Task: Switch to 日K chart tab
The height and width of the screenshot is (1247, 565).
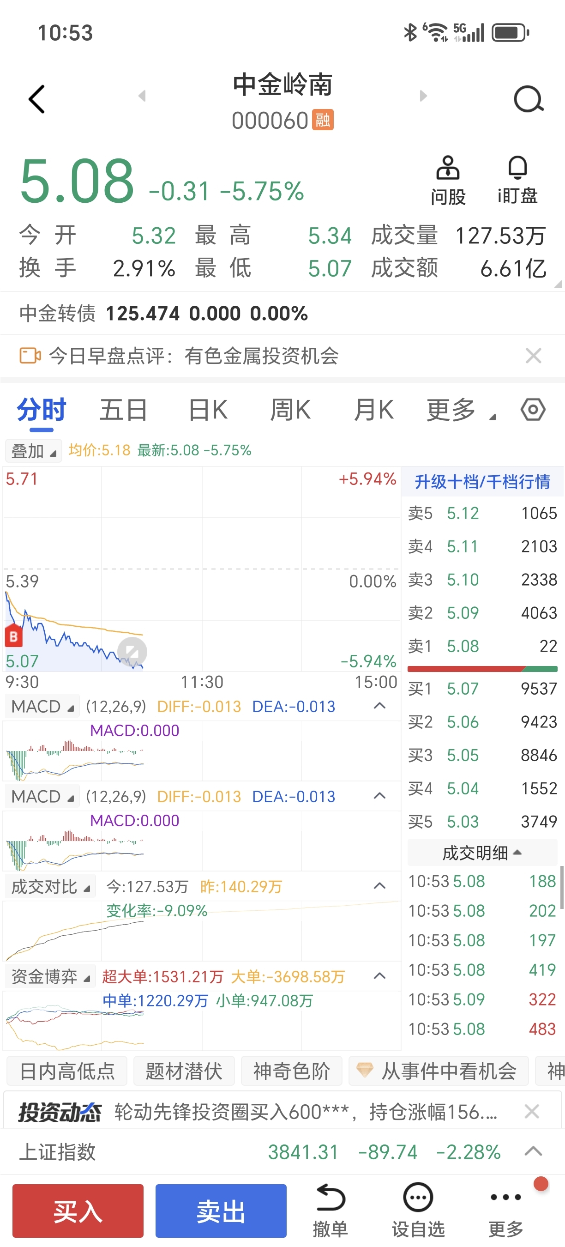Action: 208,411
